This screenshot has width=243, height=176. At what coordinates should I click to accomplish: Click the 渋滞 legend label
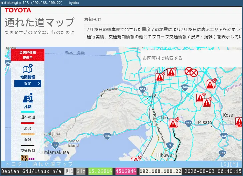click(28, 128)
